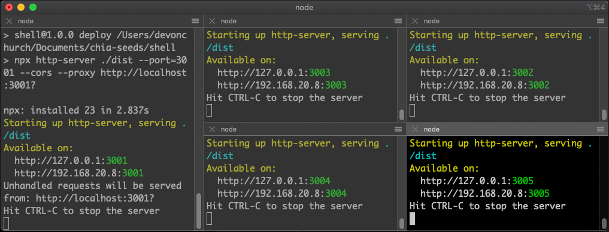Image resolution: width=609 pixels, height=232 pixels.
Task: Close the pane serving port 3001
Action: coord(10,21)
